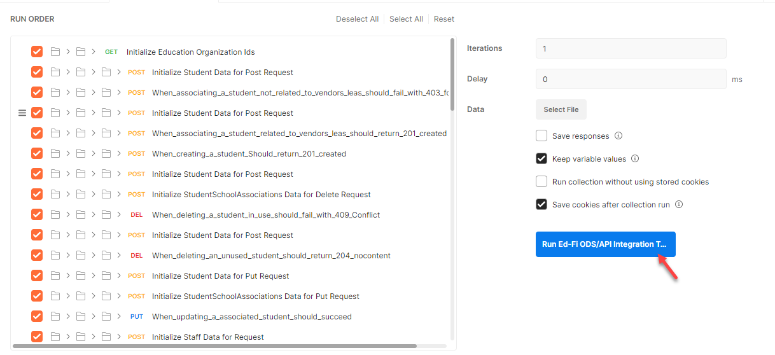Screen dimensions: 775x355
Task: Click the Iterations input field
Action: tap(631, 48)
